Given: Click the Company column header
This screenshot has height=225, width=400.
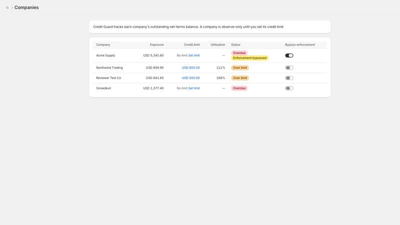Looking at the screenshot, I should click(103, 44).
